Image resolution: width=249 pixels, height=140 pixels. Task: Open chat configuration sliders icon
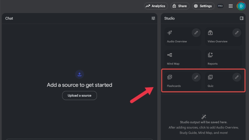[x=153, y=18]
